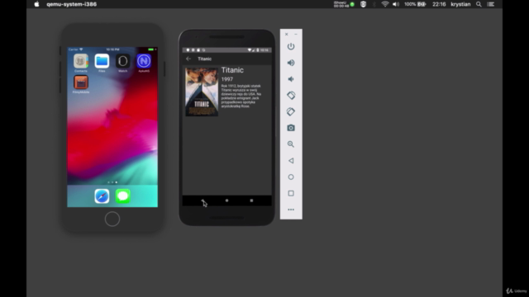
Task: Click the macOS volume menu bar icon
Action: click(396, 4)
